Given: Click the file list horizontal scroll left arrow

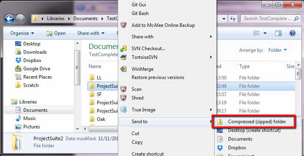Looking at the screenshot, I should (x=85, y=129).
